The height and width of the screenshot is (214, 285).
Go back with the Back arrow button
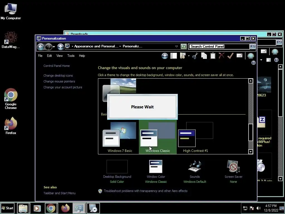pos(41,47)
